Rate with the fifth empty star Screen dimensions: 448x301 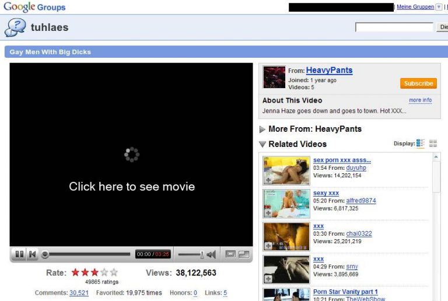pyautogui.click(x=114, y=272)
